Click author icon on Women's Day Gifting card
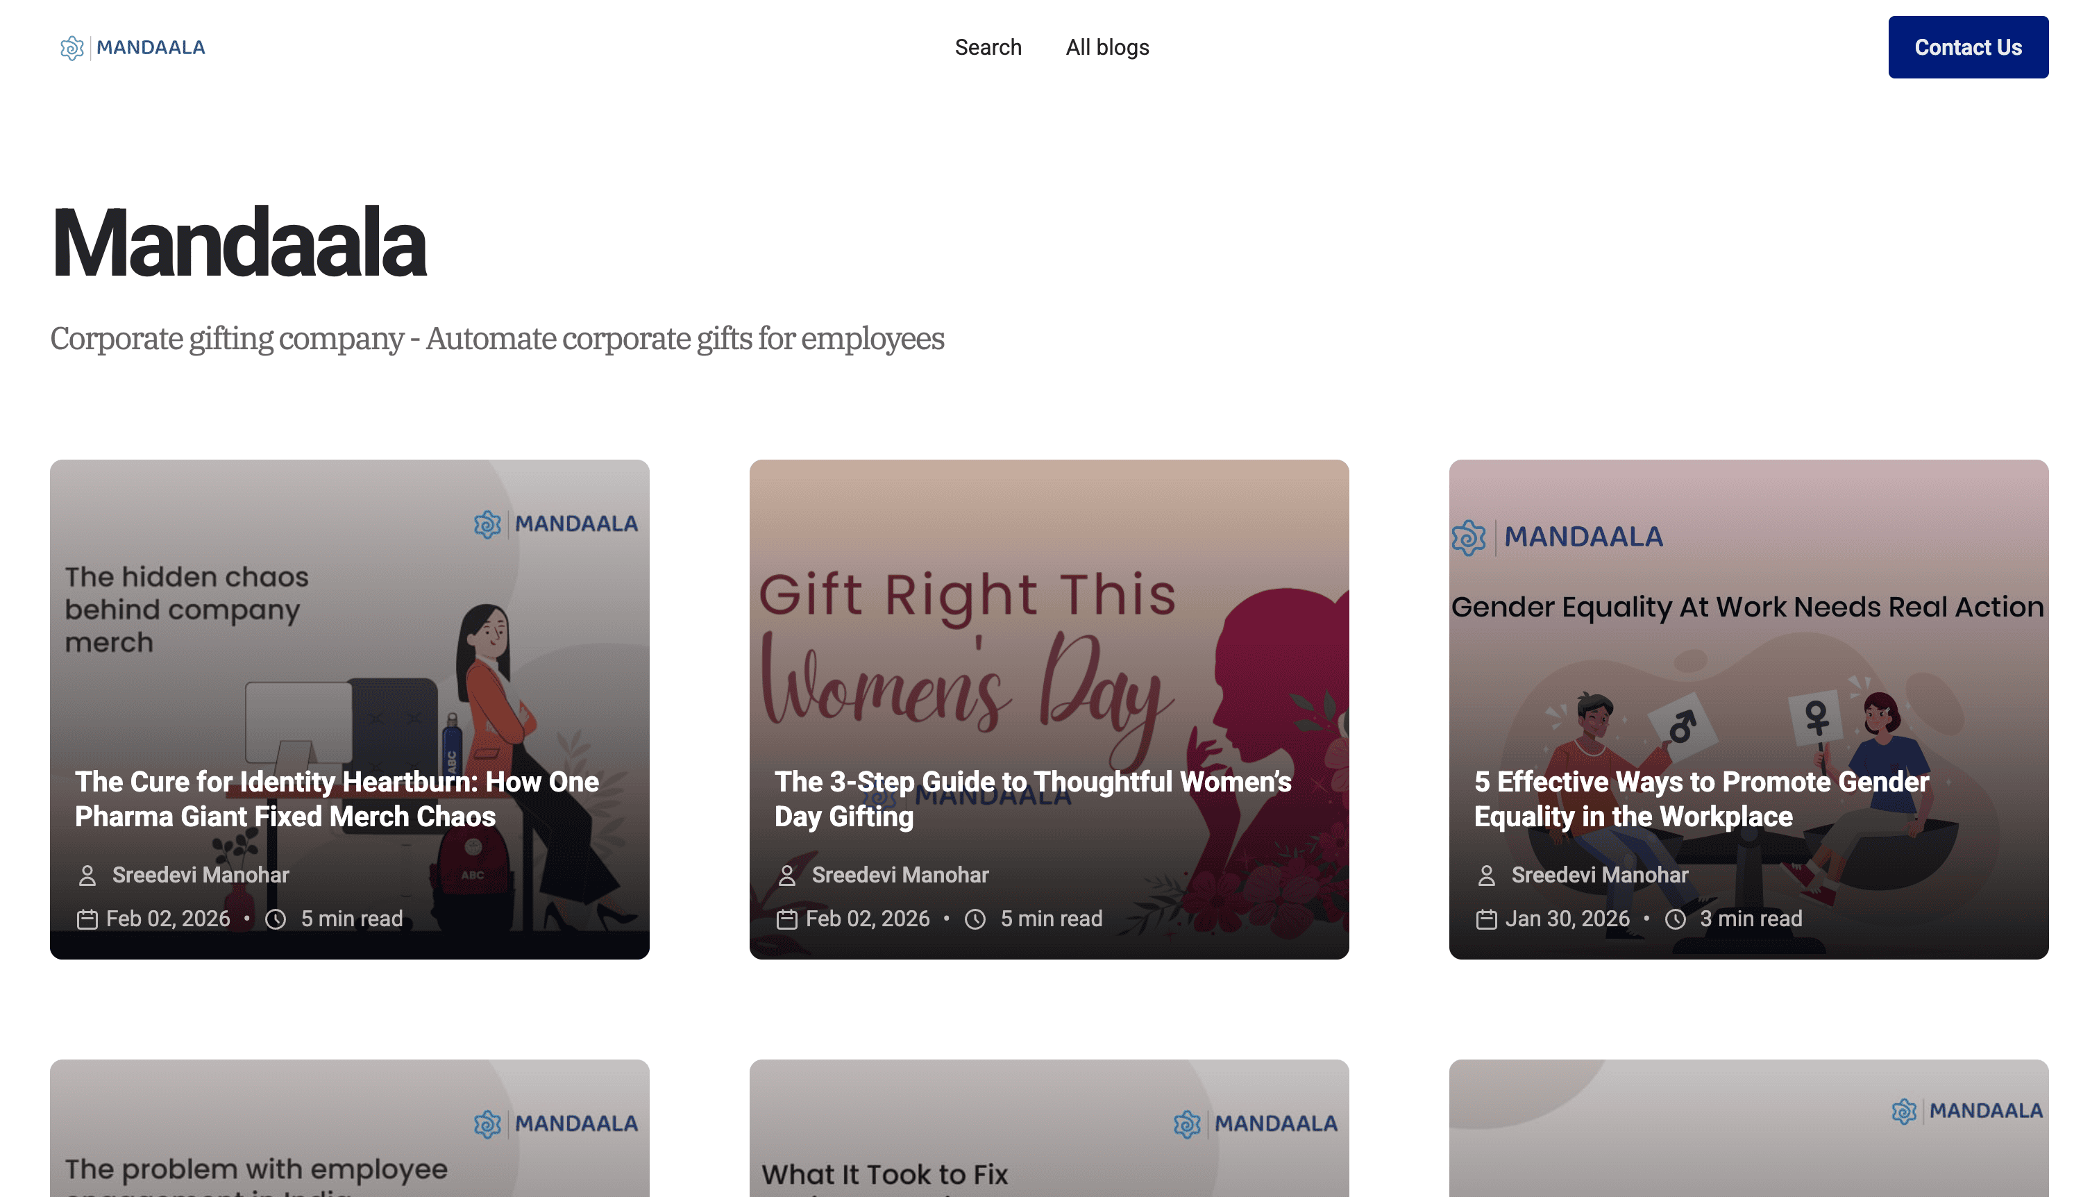The width and height of the screenshot is (2099, 1197). (x=786, y=876)
